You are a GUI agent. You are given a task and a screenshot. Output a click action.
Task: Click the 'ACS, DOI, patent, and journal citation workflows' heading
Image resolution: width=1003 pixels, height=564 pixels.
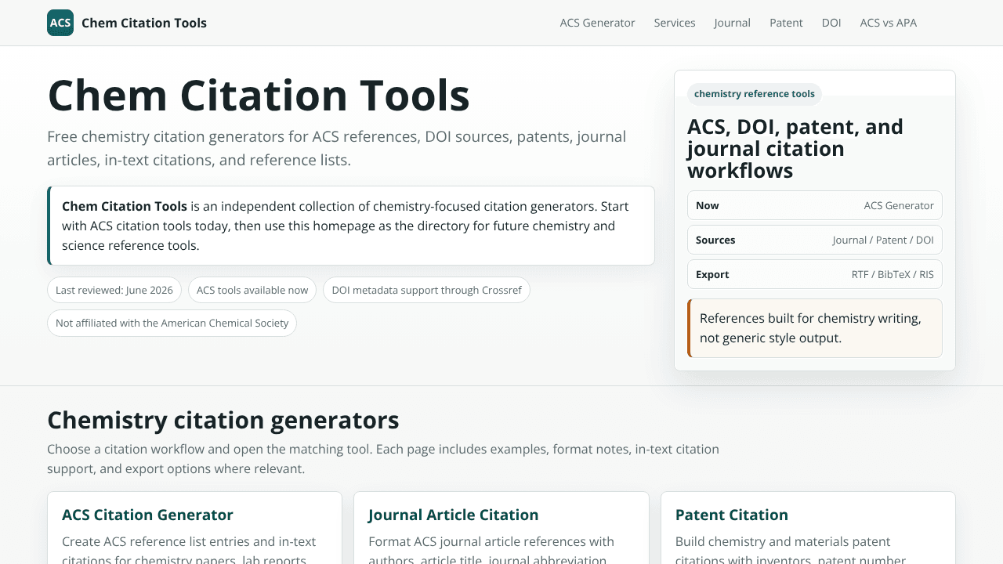(x=795, y=149)
